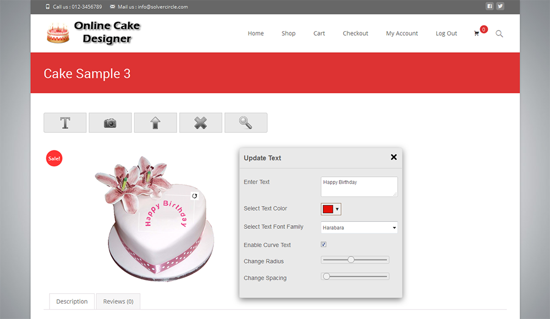Click the heart cake product image
Image resolution: width=550 pixels, height=319 pixels.
pyautogui.click(x=155, y=219)
